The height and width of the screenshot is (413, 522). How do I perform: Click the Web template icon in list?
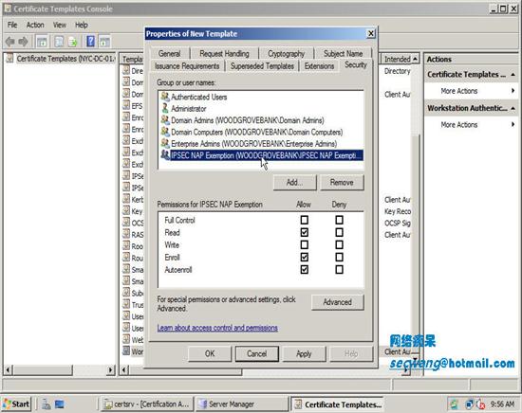coord(126,339)
